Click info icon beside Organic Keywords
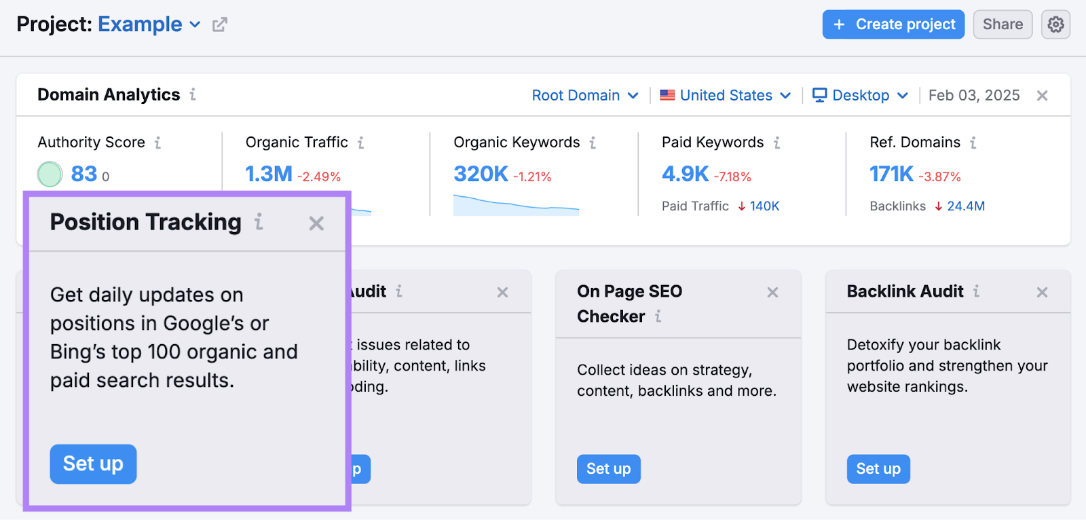The height and width of the screenshot is (520, 1086). (x=593, y=143)
